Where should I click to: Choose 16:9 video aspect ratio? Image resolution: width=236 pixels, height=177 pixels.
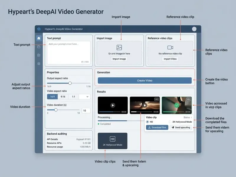[53, 97]
